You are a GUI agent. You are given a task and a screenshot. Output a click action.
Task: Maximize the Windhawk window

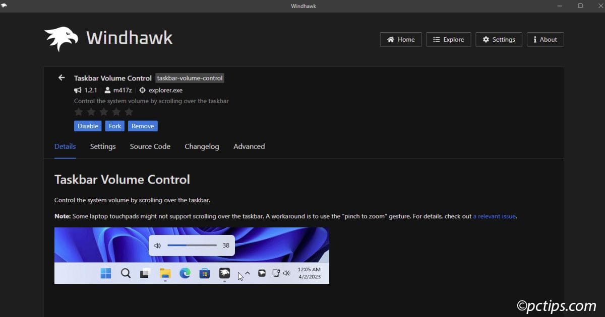coord(580,6)
